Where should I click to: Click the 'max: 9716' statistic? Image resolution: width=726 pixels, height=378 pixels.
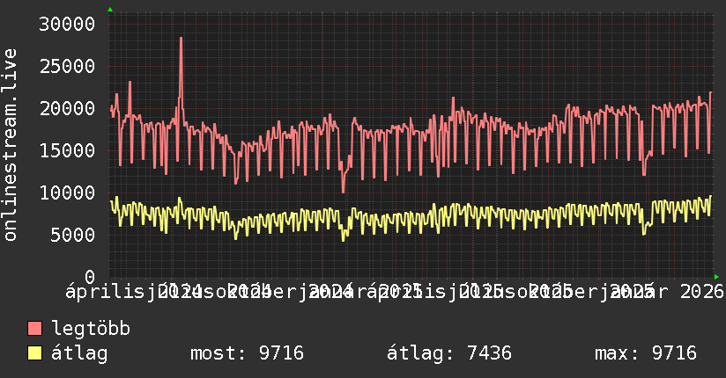tap(646, 353)
